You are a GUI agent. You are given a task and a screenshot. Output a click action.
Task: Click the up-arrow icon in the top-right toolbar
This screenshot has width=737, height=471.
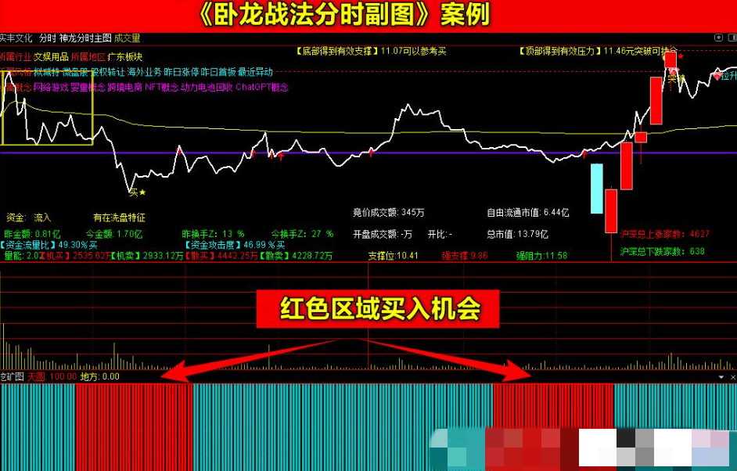click(x=718, y=38)
